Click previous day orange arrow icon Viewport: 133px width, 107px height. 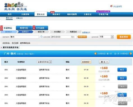[95, 53]
